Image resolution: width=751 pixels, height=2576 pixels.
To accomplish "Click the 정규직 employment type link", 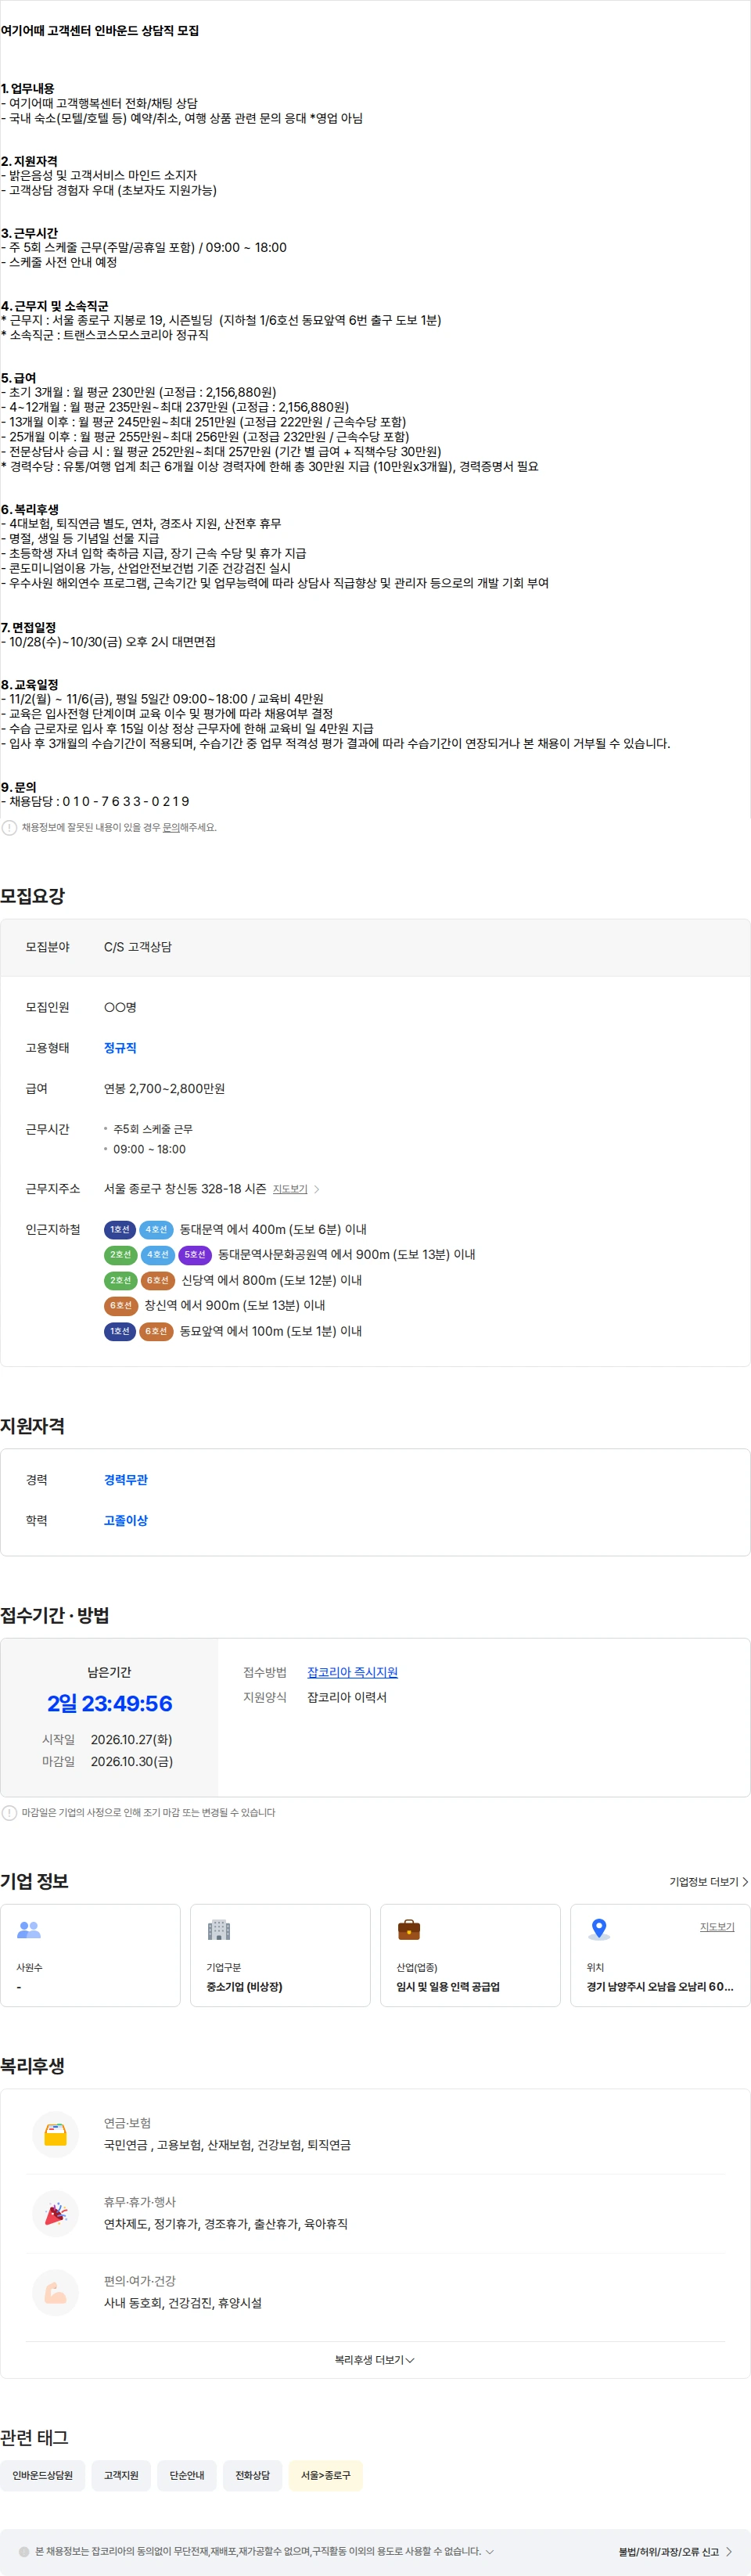I will click(x=120, y=1048).
